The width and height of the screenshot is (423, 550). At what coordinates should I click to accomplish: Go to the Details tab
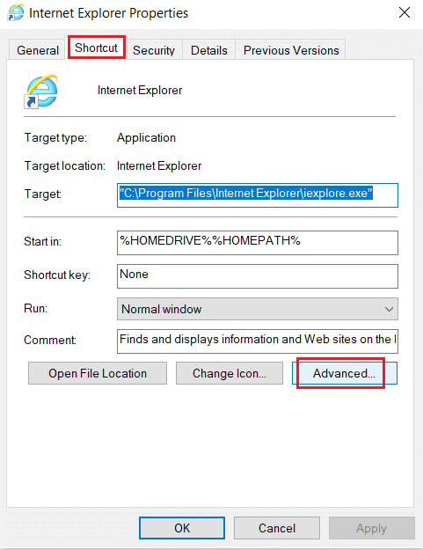pyautogui.click(x=209, y=50)
